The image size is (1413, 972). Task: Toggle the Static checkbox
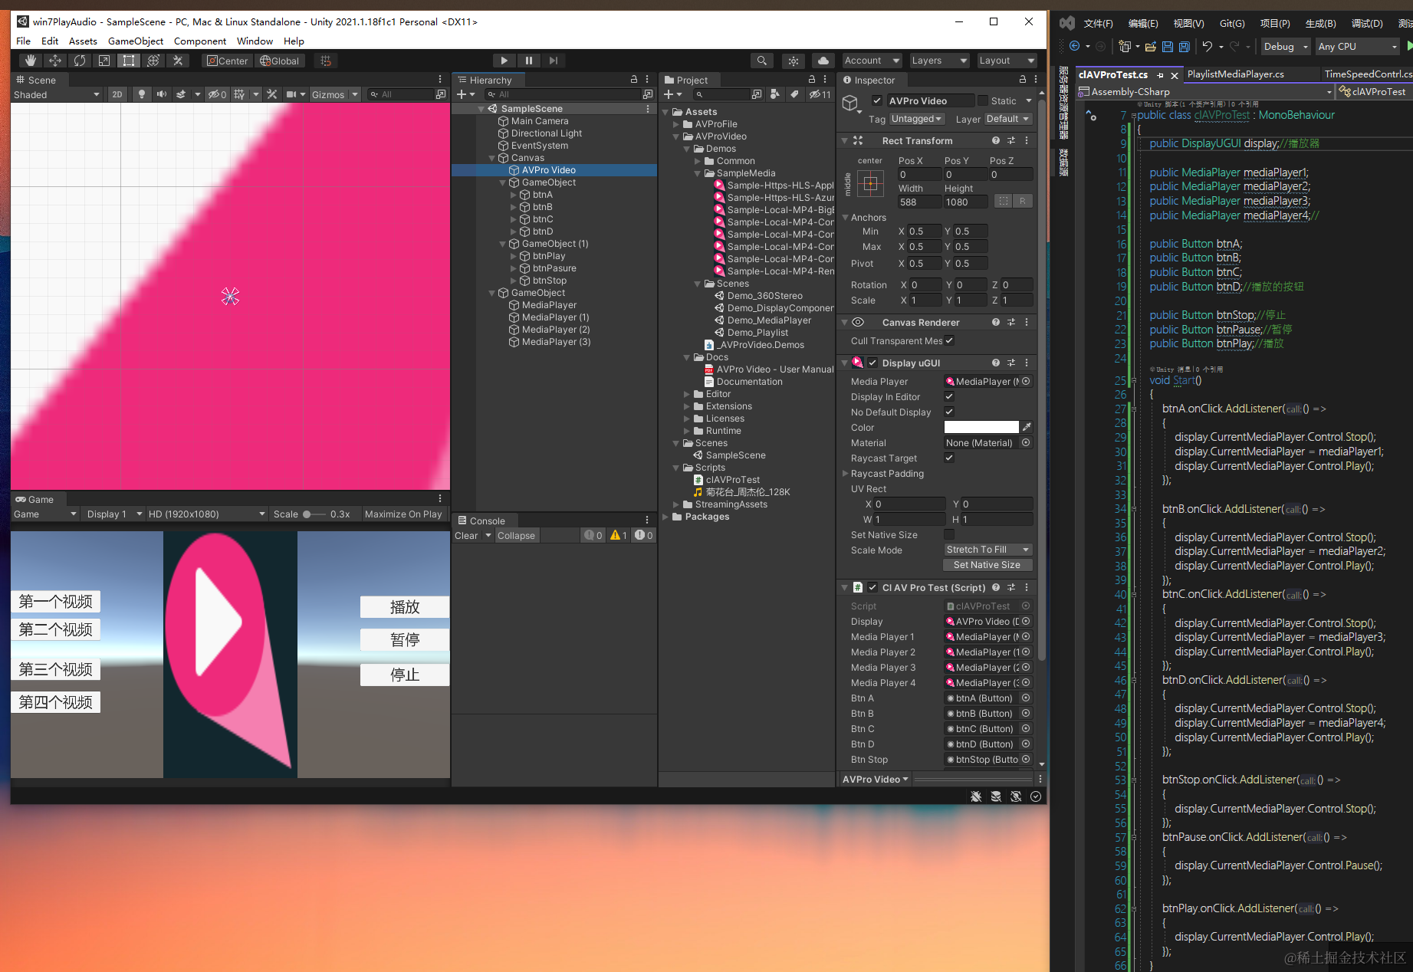(983, 100)
